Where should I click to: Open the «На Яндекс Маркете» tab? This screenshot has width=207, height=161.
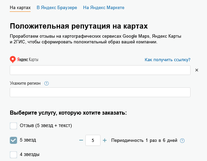103,8
